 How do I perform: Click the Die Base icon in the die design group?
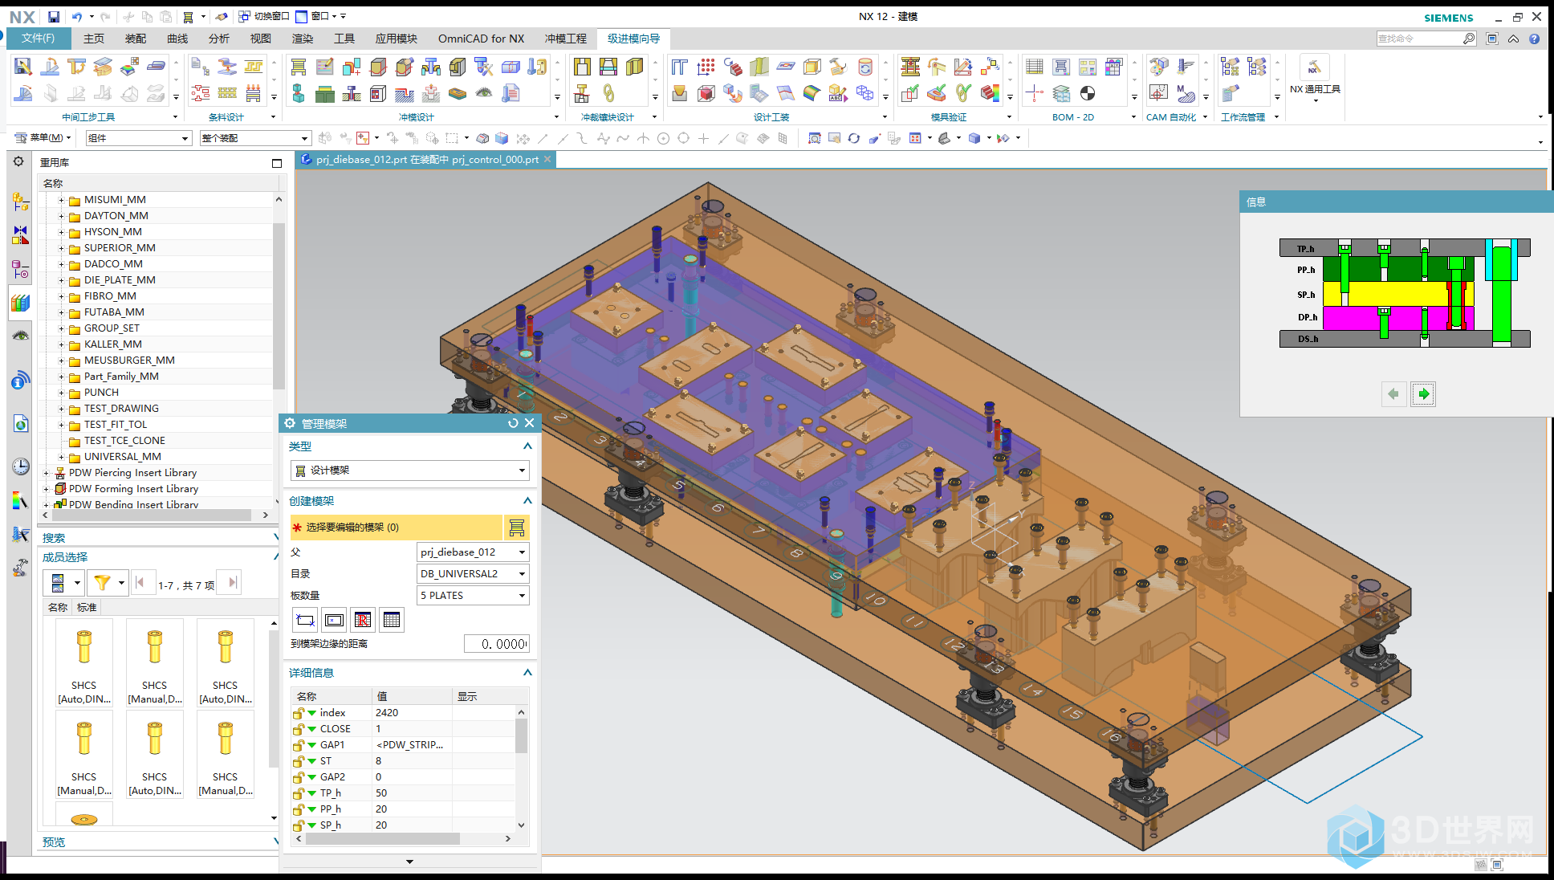coord(299,67)
